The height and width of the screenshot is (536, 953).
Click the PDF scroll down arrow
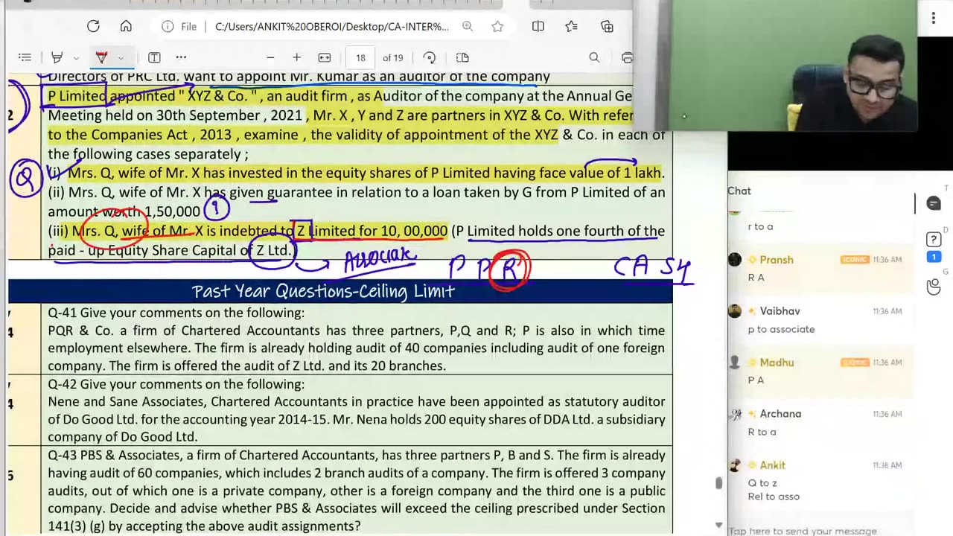718,525
